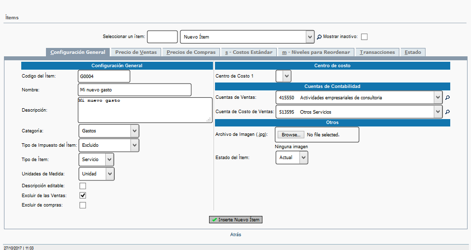Click the search magnifier next to item selector
The image size is (471, 250).
[x=319, y=37]
